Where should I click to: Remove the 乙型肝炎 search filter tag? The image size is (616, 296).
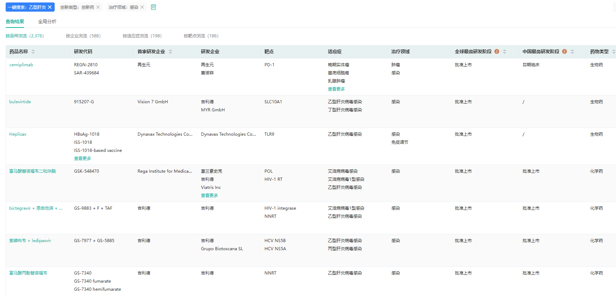click(50, 7)
